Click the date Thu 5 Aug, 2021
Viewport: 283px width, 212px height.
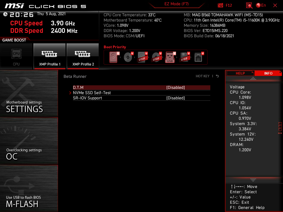click(51, 14)
